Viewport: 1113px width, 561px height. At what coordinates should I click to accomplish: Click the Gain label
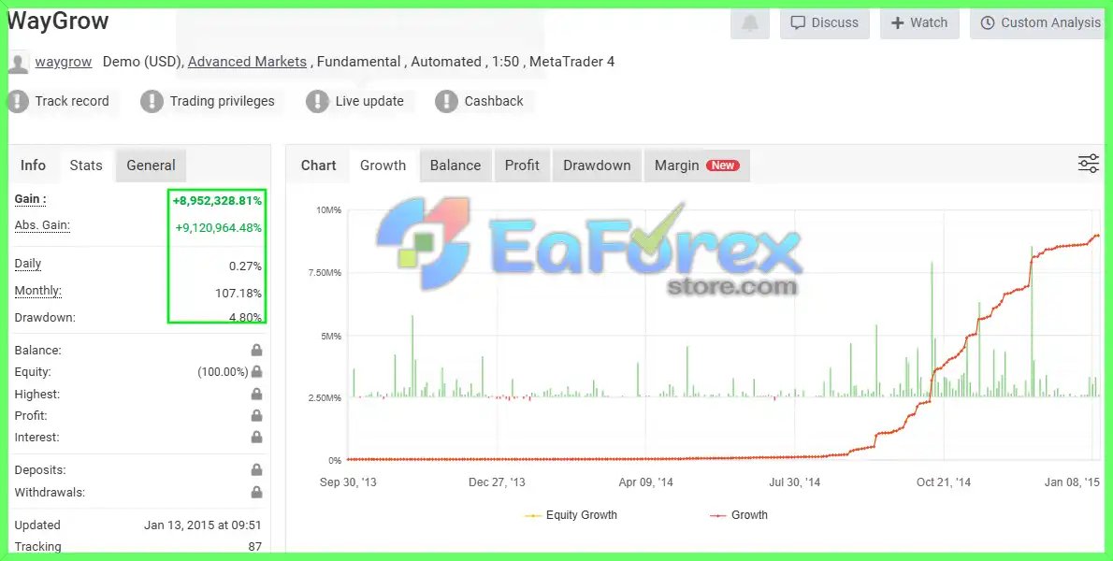point(31,199)
